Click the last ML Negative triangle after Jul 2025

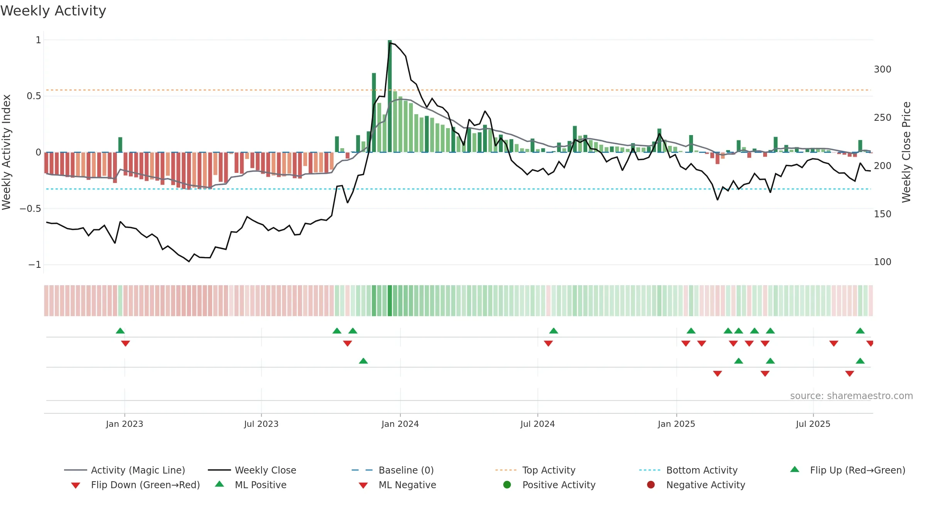[850, 373]
